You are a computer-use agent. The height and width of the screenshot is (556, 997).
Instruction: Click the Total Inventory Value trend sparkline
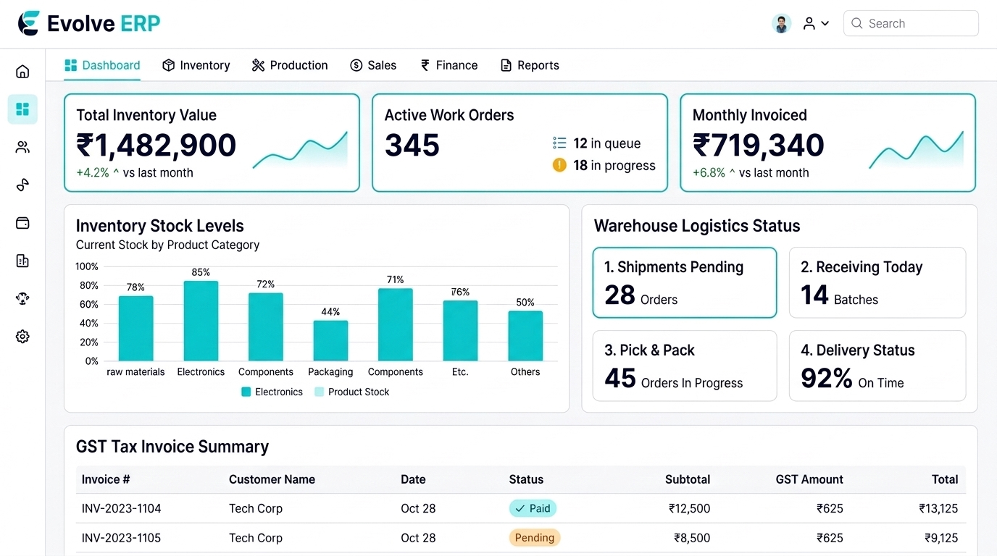point(300,150)
